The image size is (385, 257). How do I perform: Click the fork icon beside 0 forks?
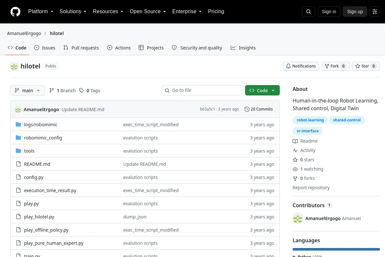pos(295,178)
